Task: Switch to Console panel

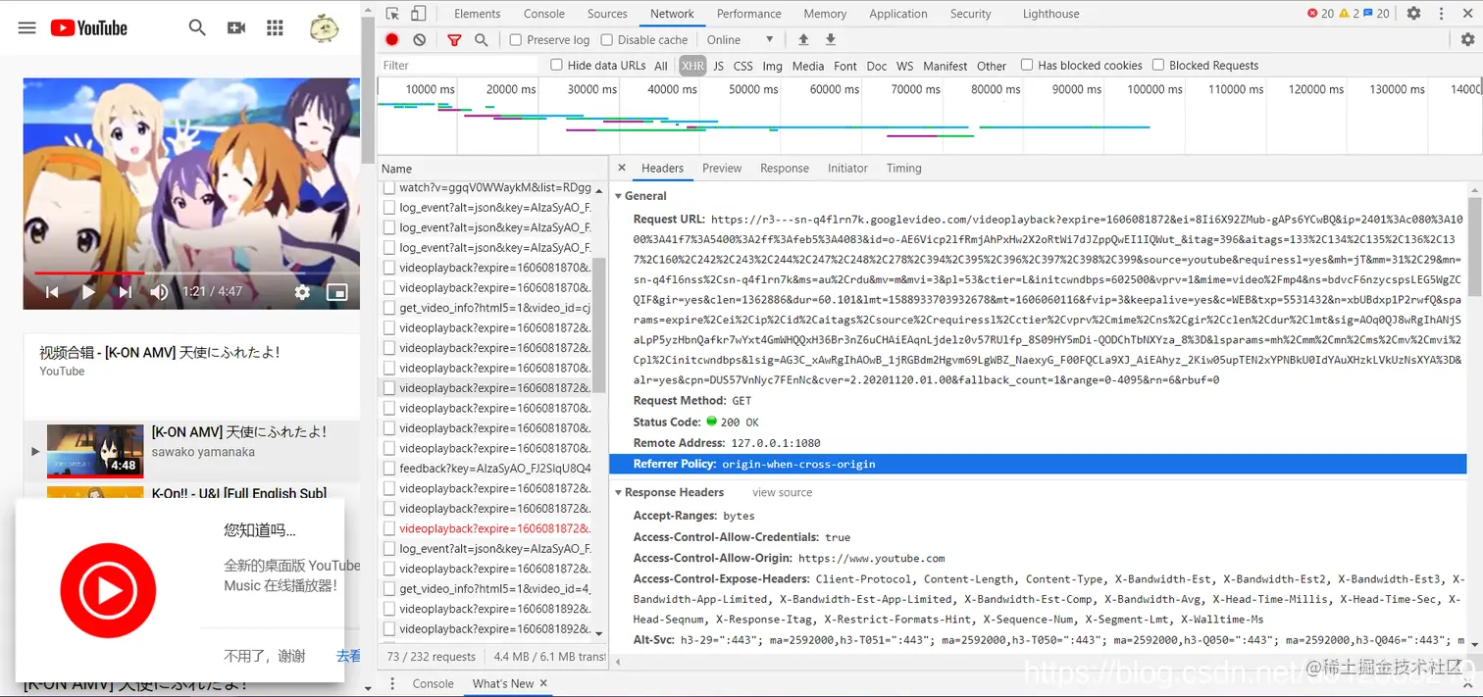Action: point(544,14)
